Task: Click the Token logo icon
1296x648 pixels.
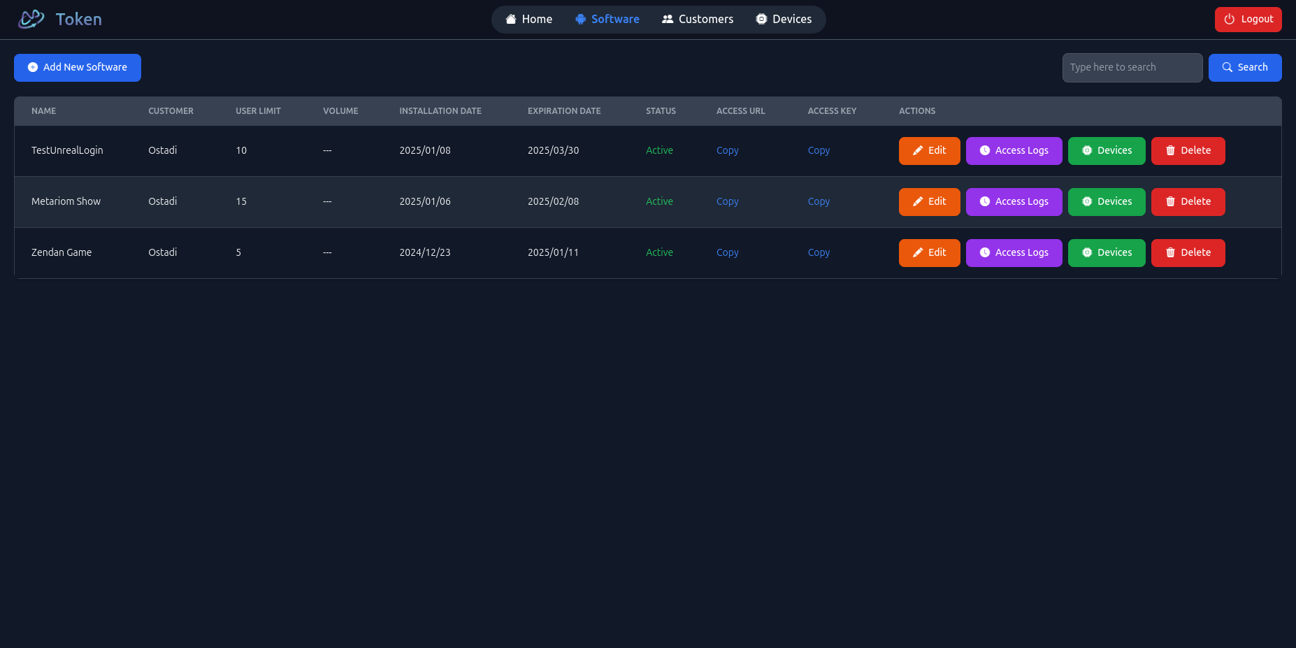Action: [31, 20]
